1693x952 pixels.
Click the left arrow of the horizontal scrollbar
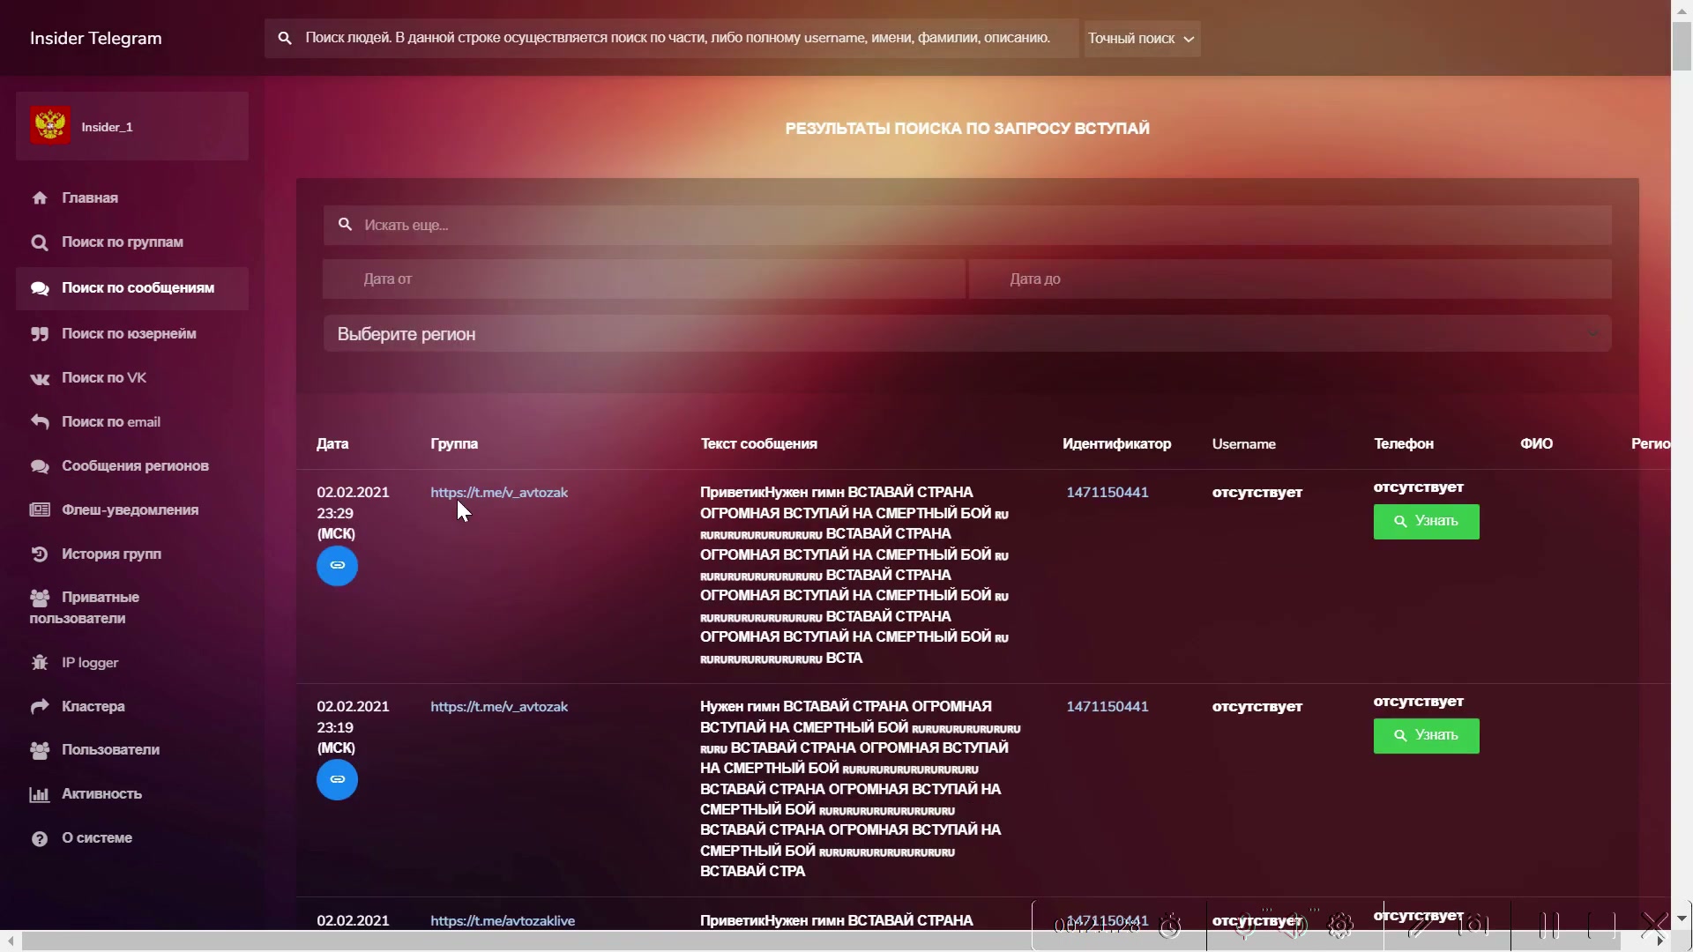[10, 941]
